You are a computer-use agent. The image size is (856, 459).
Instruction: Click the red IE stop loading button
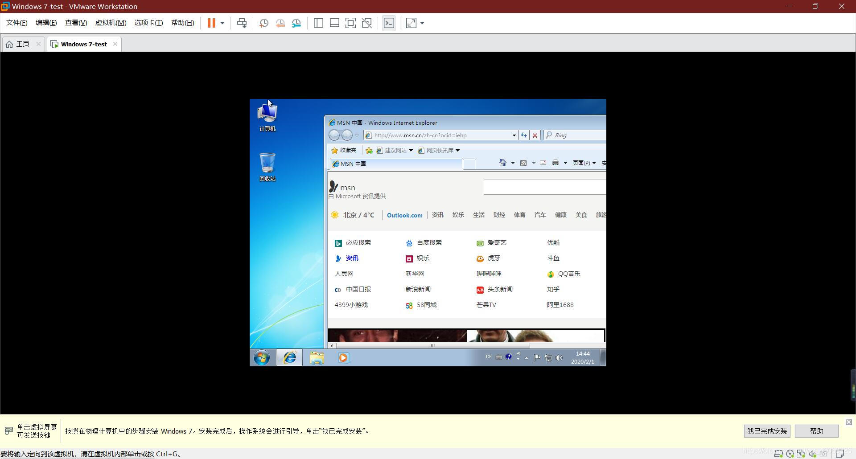535,135
